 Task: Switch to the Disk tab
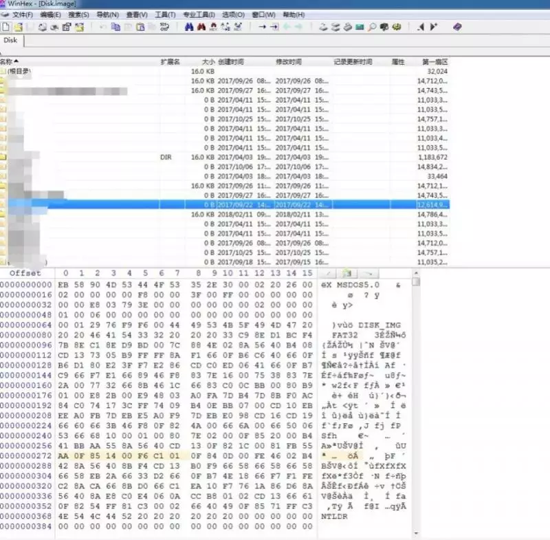click(10, 41)
